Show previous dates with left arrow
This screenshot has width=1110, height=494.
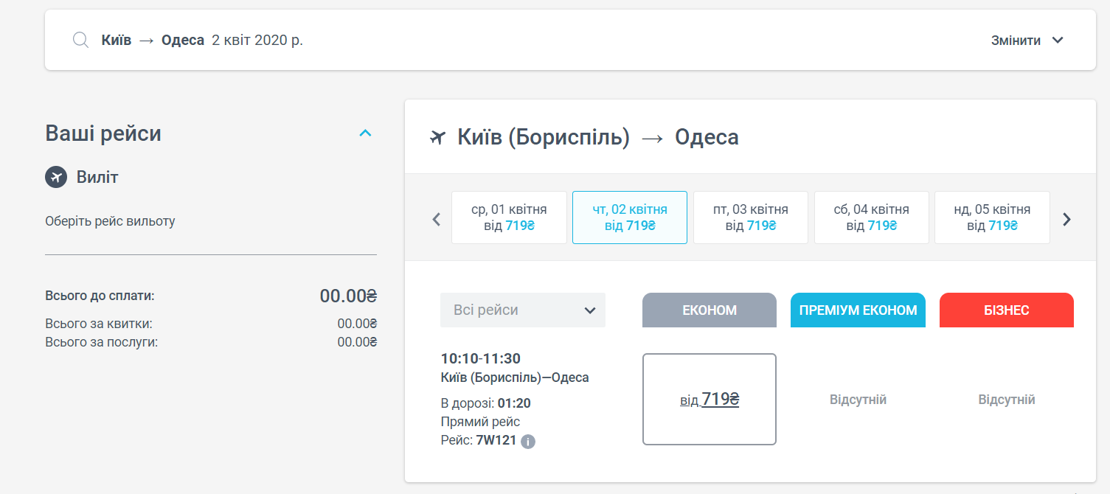[x=436, y=219]
